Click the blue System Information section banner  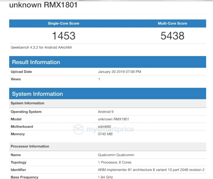108,94
